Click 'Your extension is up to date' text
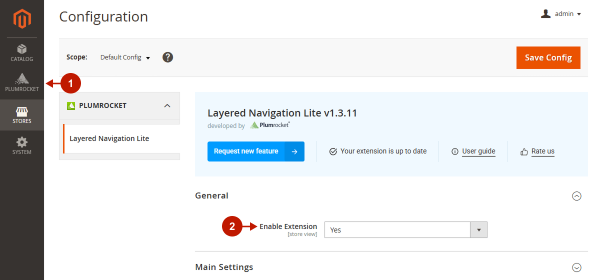The width and height of the screenshot is (603, 280). click(x=383, y=151)
